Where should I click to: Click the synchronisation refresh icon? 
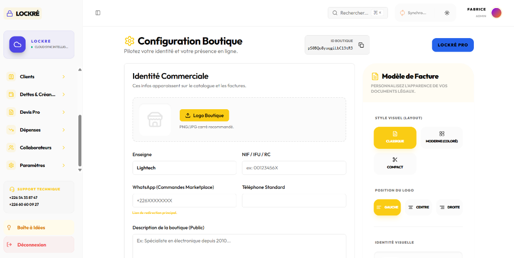402,13
